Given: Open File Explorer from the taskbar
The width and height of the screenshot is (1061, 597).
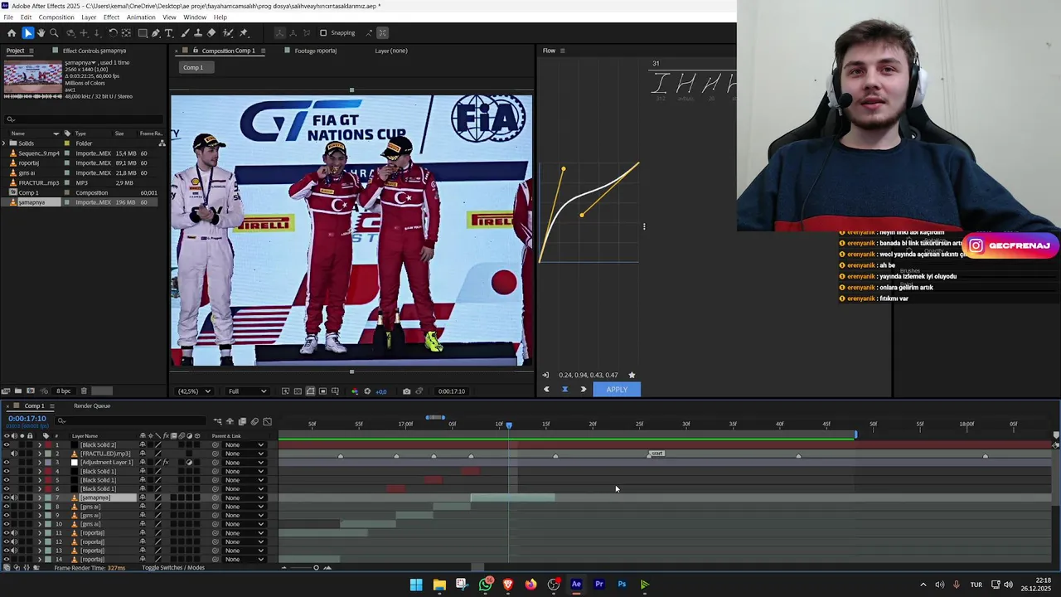Looking at the screenshot, I should click(x=439, y=585).
